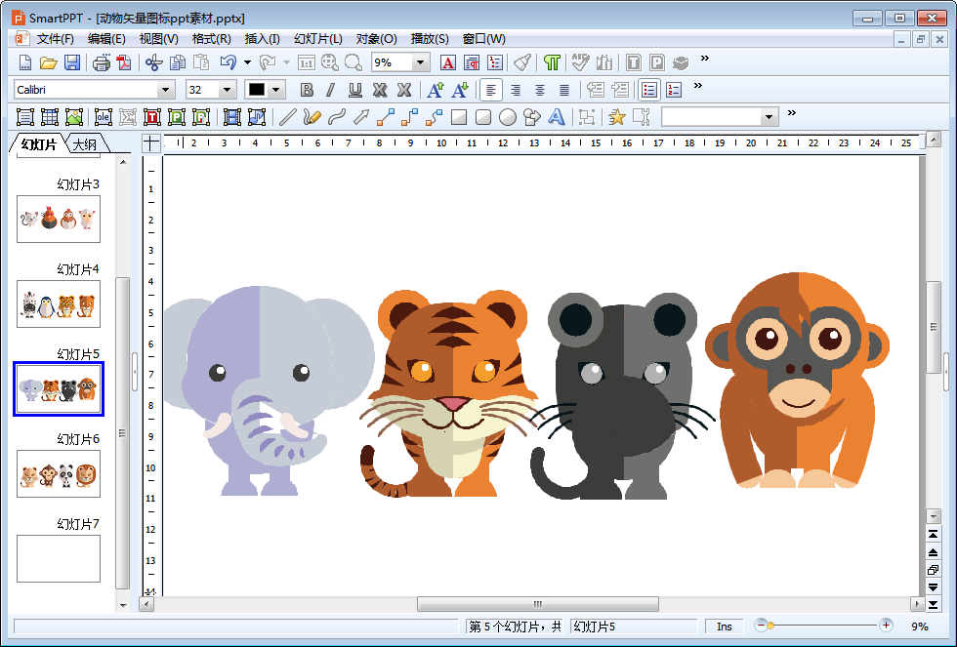Image resolution: width=957 pixels, height=647 pixels.
Task: Insert a table frame
Action: tap(50, 116)
